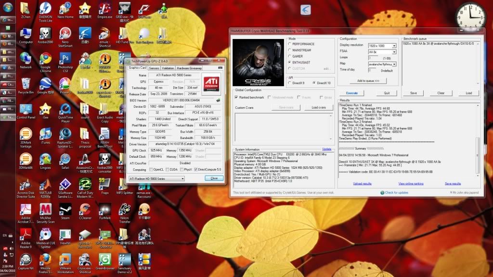493x277 pixels.
Task: Open the Recycle Bin icon
Action: pos(26,84)
